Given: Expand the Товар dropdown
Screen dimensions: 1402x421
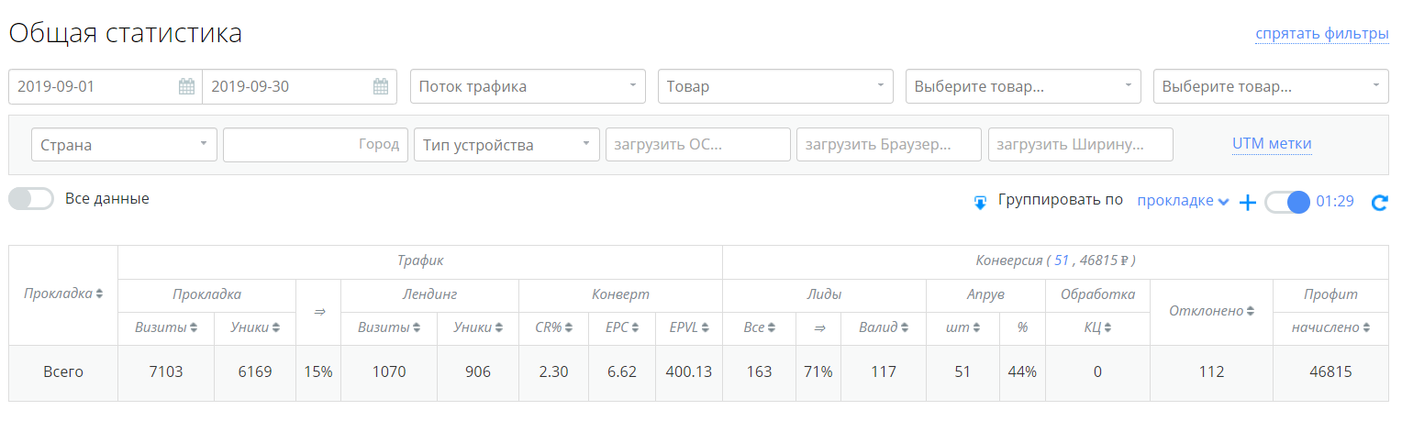Looking at the screenshot, I should click(x=775, y=87).
